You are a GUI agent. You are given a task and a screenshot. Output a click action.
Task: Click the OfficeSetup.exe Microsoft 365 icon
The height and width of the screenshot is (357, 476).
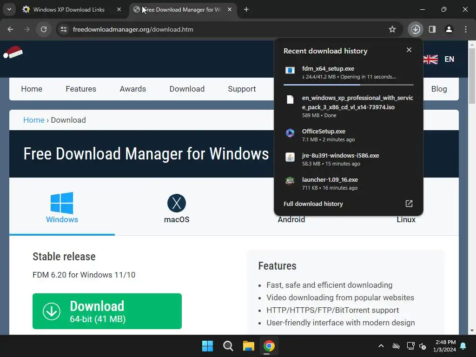tap(290, 133)
